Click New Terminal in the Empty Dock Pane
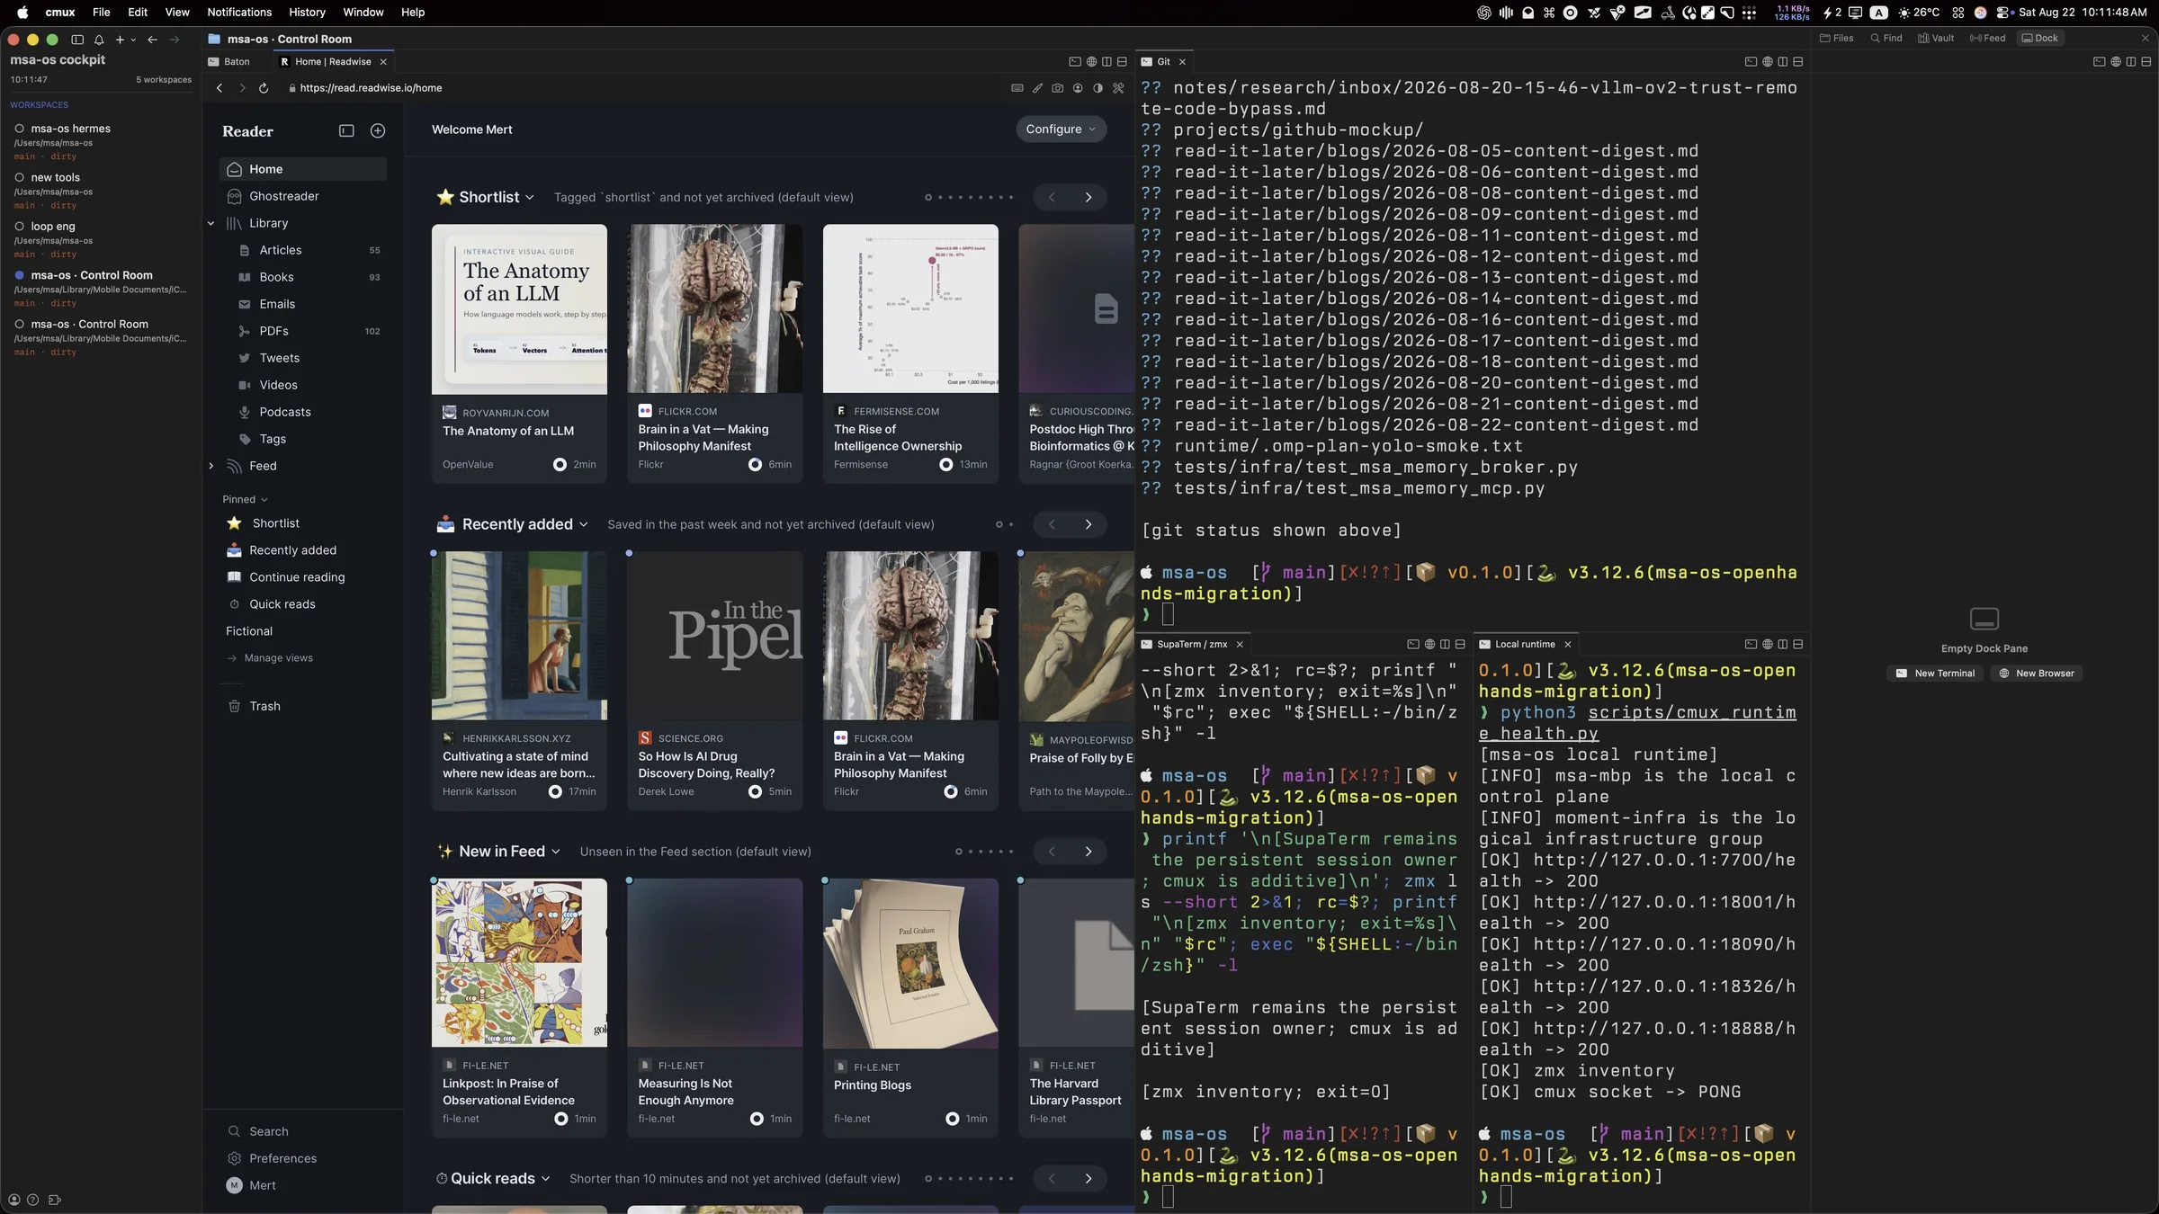This screenshot has height=1214, width=2159. pos(1935,674)
